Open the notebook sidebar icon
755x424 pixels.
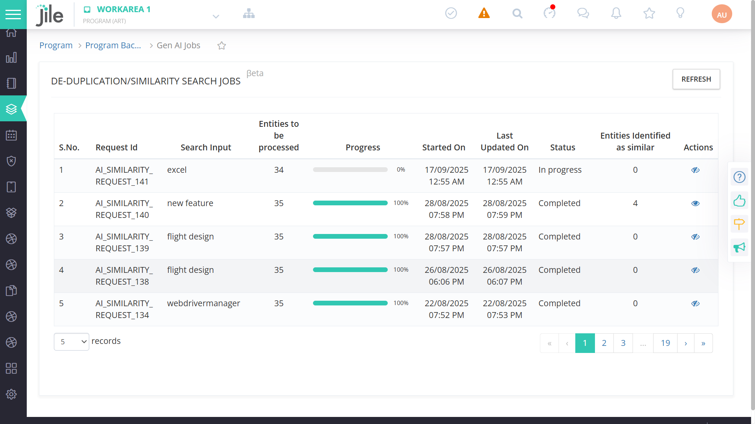[x=11, y=83]
